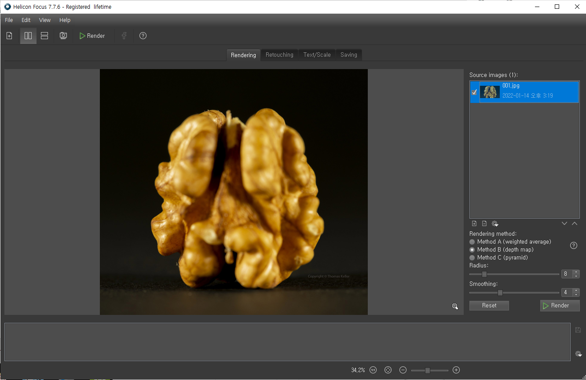Screen dimensions: 586x380
Task: Zoom in with the plus icon
Action: point(456,370)
